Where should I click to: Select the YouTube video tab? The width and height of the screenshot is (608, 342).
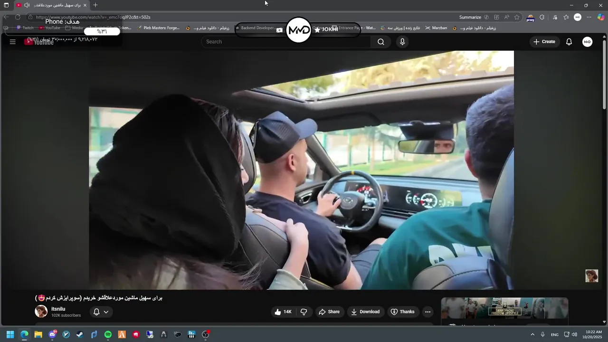tap(51, 5)
